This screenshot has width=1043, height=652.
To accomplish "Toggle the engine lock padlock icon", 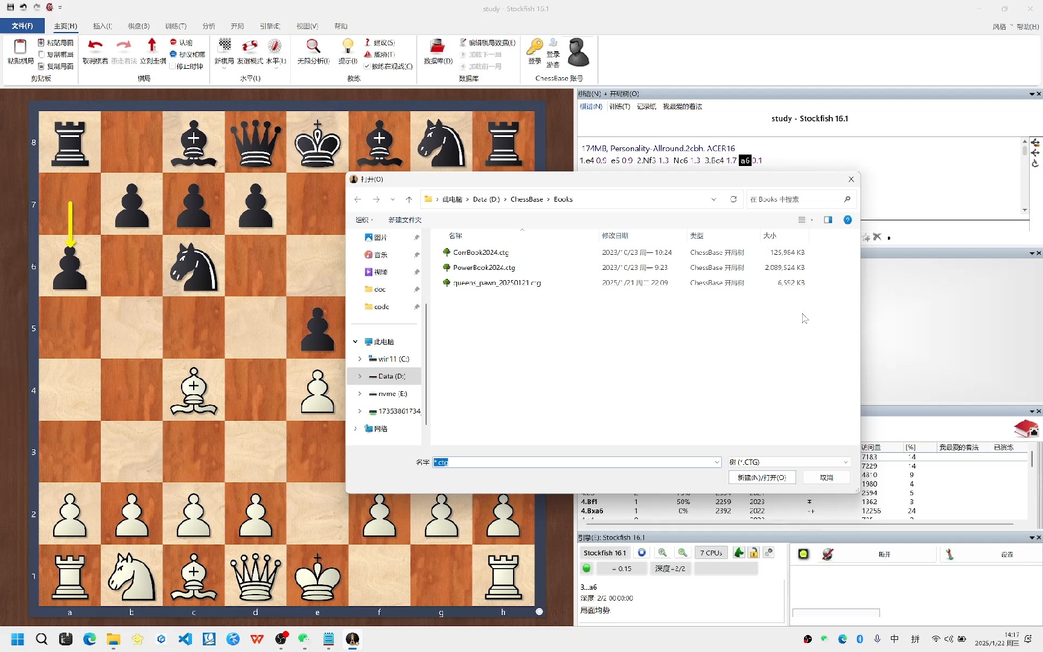I will 754,552.
